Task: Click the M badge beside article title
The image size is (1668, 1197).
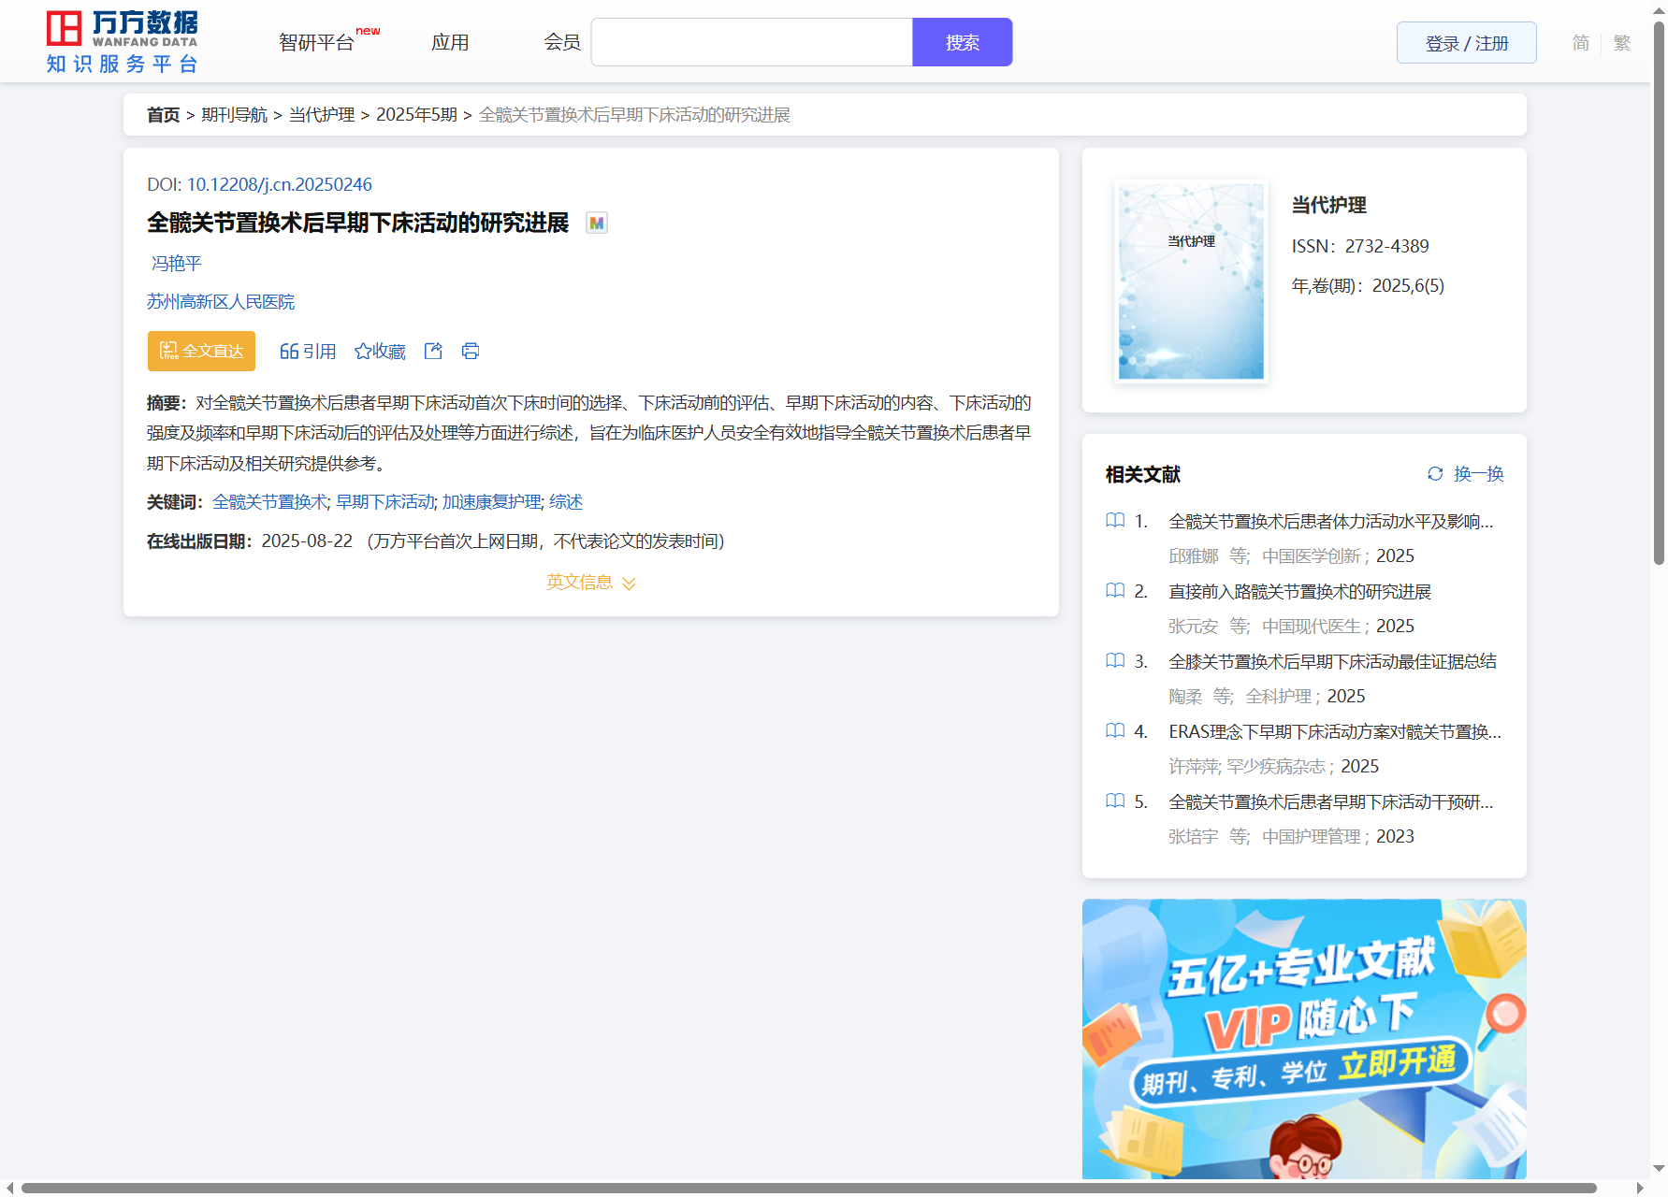Action: click(596, 224)
